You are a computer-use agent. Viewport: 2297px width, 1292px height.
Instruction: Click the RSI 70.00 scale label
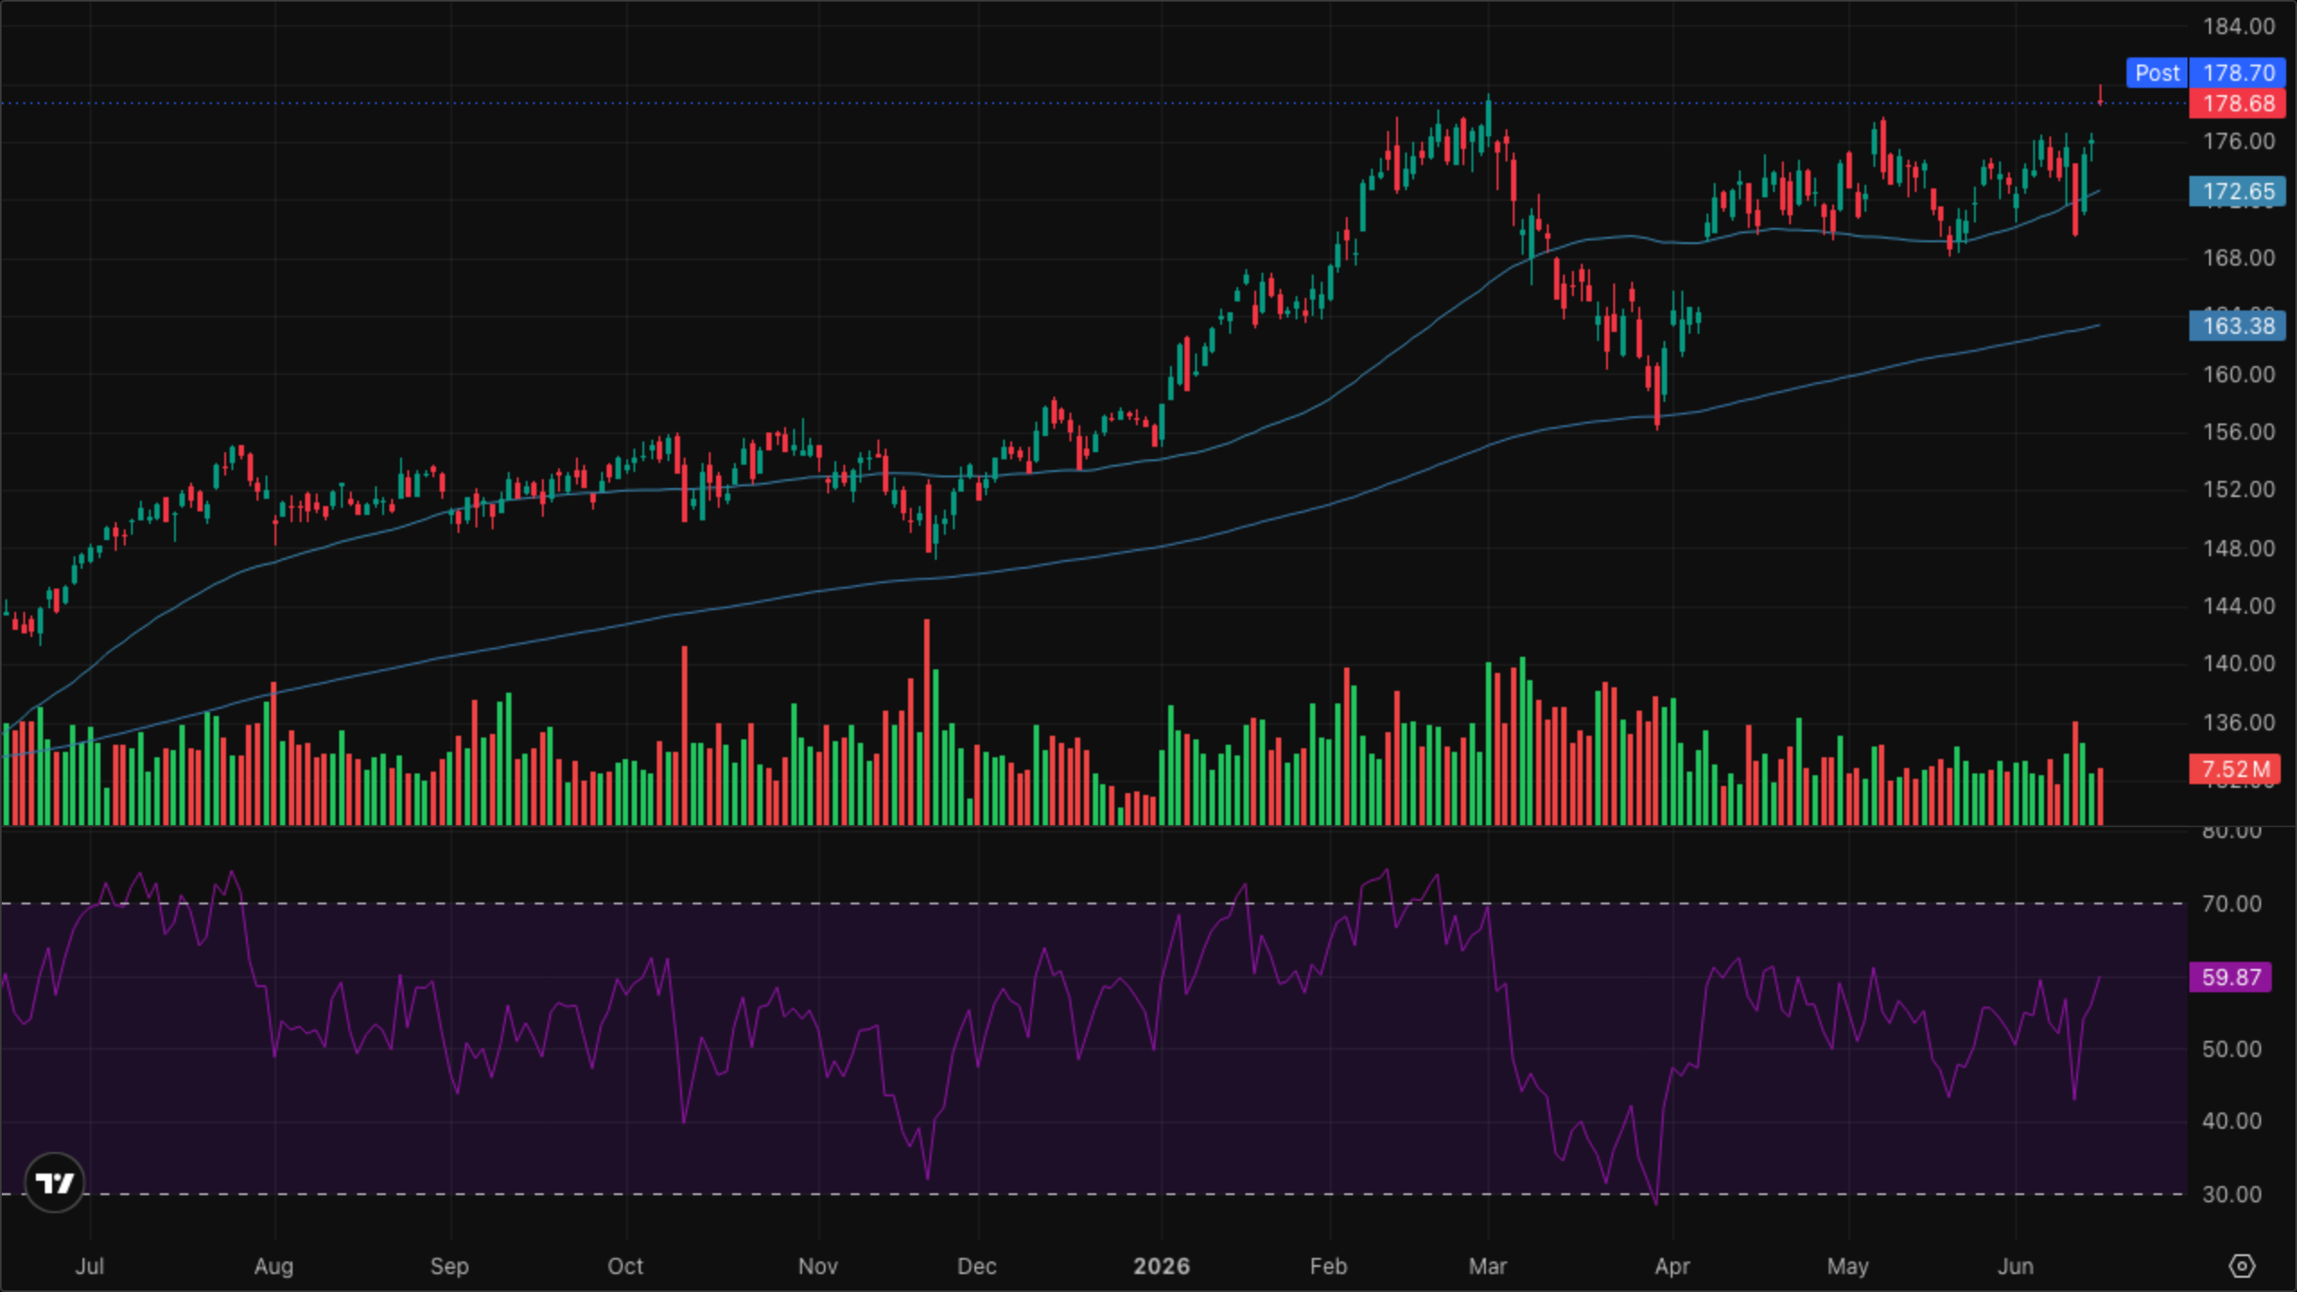pos(2231,904)
